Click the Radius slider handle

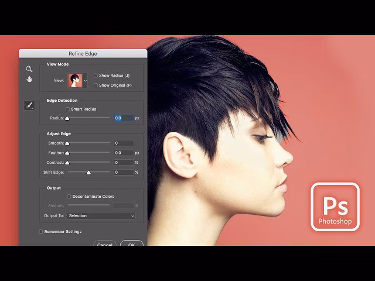click(x=67, y=118)
